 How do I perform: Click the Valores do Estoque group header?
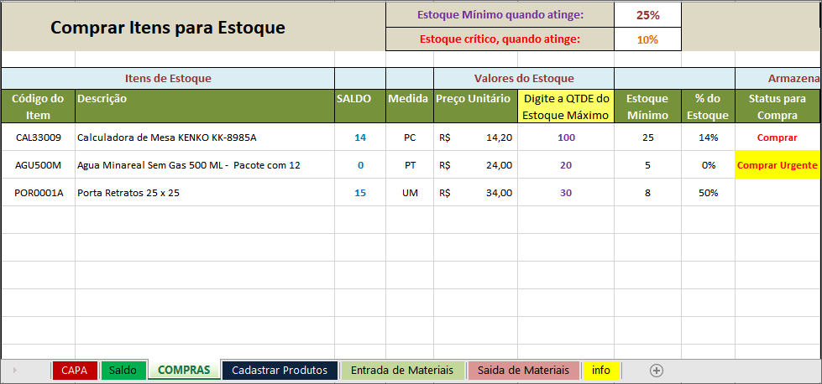[524, 79]
